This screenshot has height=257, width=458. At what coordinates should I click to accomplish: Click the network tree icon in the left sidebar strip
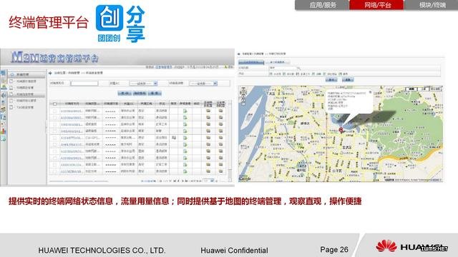coord(3,87)
